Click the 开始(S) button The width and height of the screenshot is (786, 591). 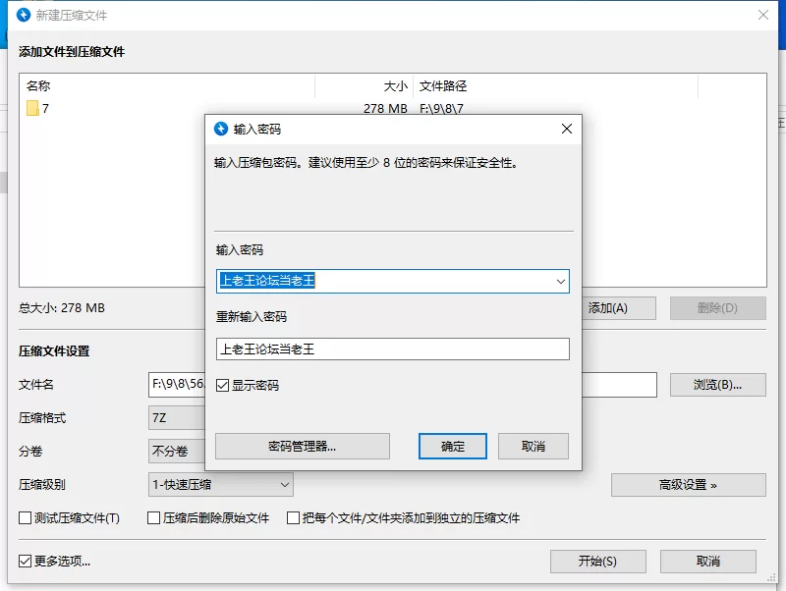coord(597,562)
